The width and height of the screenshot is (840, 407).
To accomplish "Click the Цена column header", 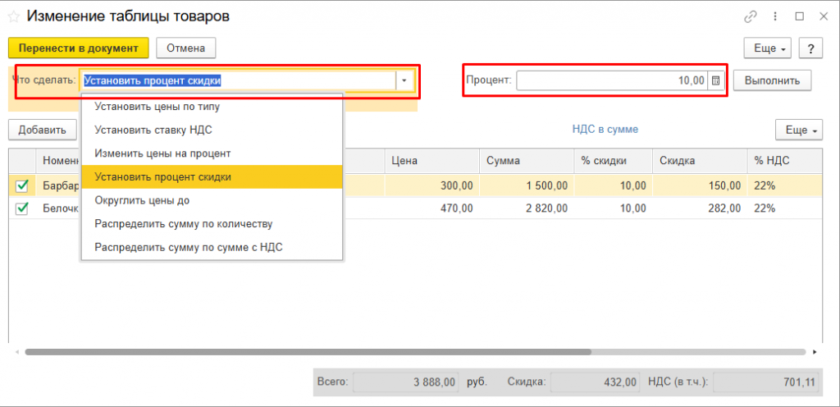I will click(431, 161).
